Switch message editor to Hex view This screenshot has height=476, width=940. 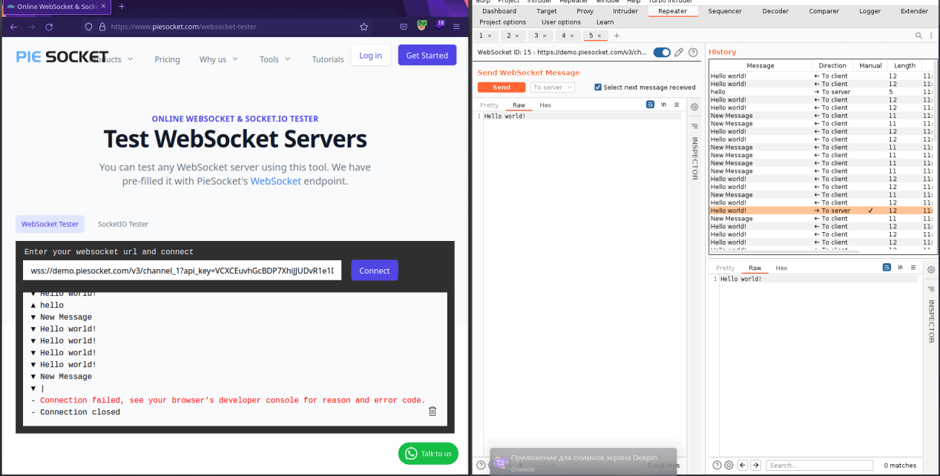pos(545,105)
